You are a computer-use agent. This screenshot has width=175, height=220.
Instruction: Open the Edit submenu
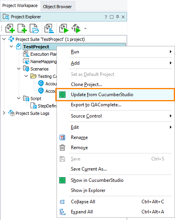point(115,127)
